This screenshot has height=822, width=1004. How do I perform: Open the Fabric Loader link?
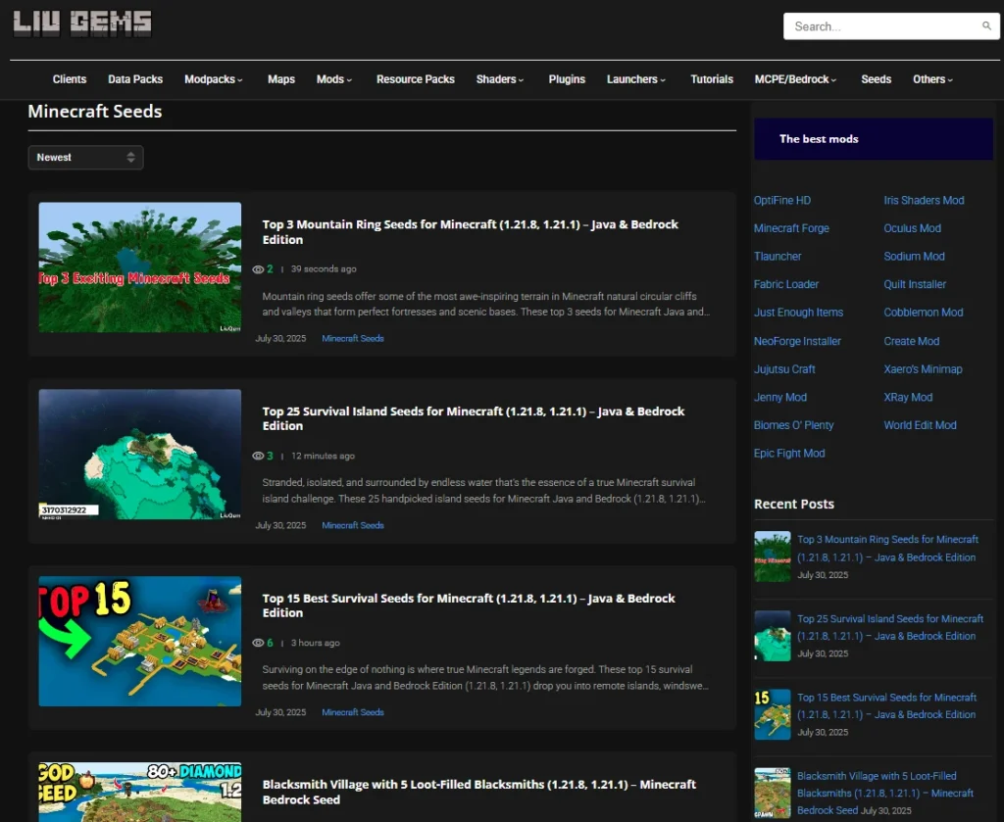[786, 285]
